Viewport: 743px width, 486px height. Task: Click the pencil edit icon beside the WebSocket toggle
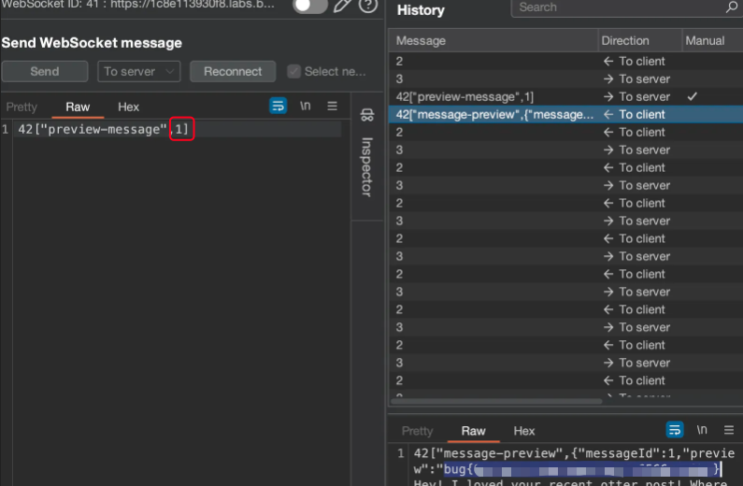pos(342,7)
